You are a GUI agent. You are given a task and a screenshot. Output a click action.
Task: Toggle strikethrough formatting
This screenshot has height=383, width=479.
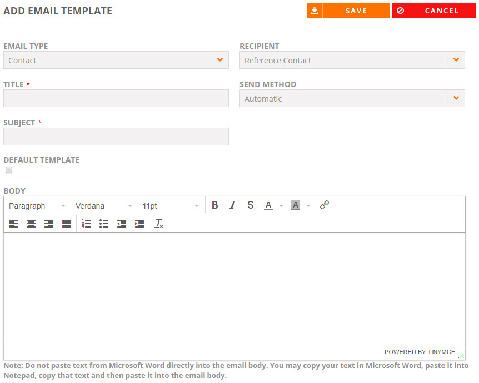251,205
